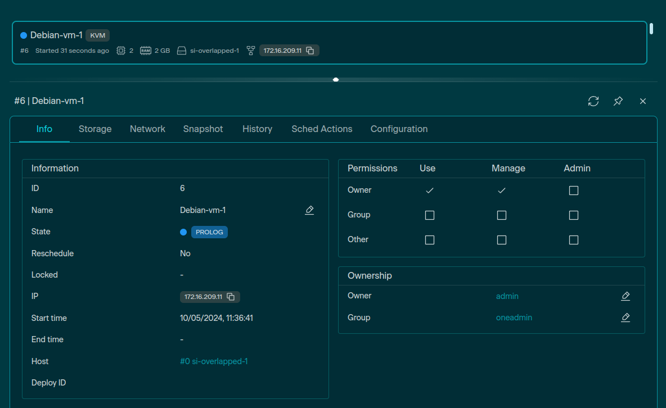Open host link #0 si-overlapped-1

coord(214,361)
